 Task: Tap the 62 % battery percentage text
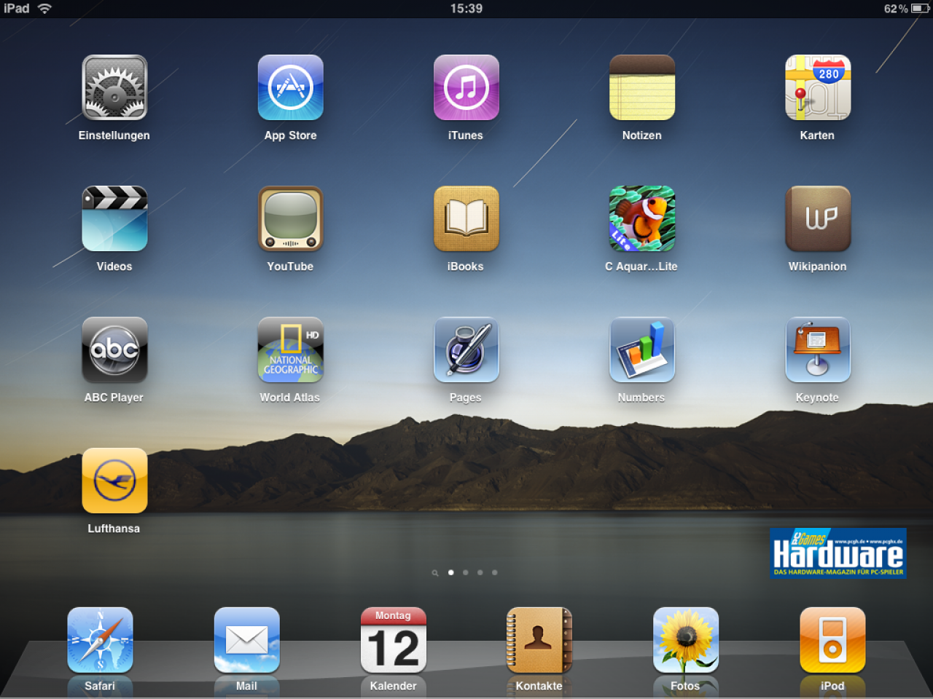pyautogui.click(x=896, y=9)
